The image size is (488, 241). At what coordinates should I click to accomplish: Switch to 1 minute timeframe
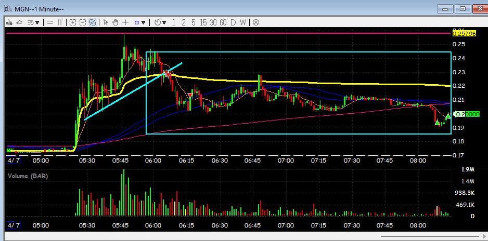[x=174, y=22]
